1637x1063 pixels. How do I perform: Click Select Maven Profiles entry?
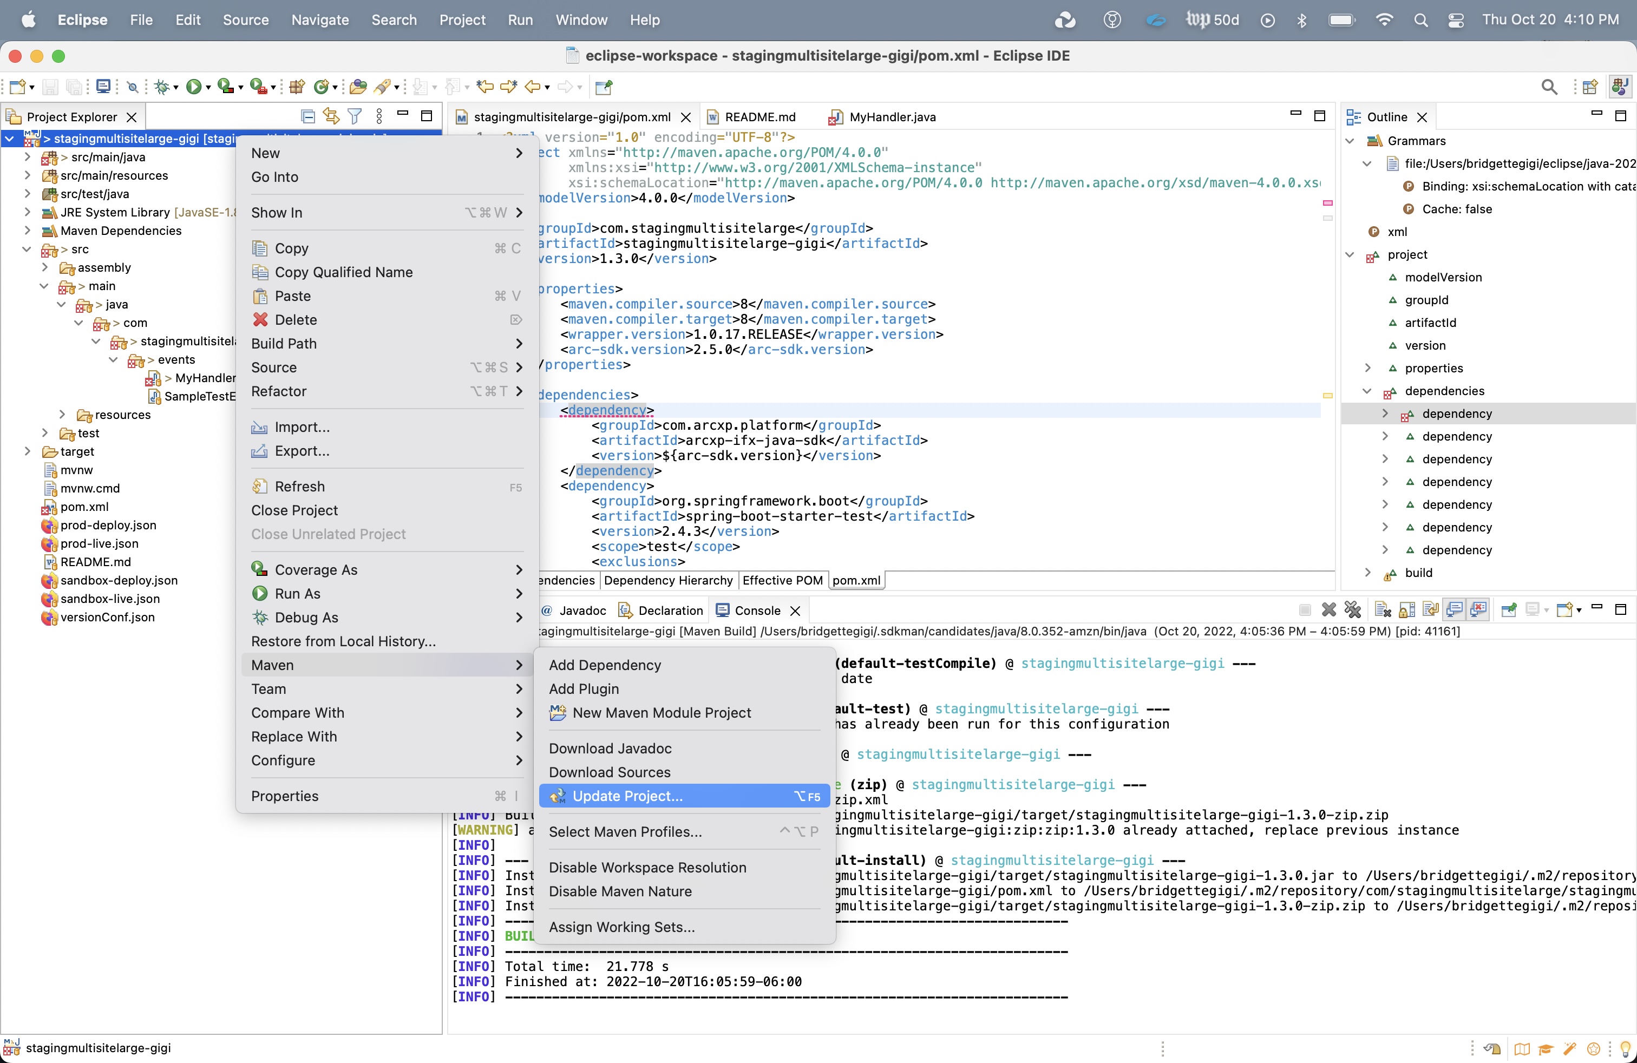click(684, 832)
